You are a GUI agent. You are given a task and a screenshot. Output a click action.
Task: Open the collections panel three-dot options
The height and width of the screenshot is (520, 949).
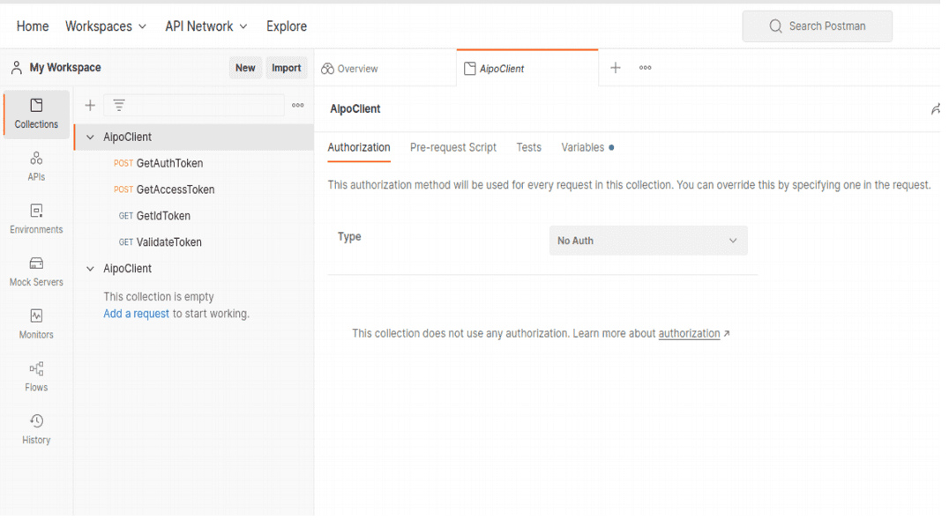pos(298,106)
